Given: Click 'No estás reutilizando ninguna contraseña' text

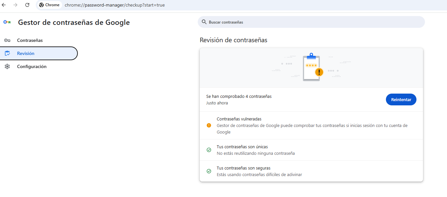Looking at the screenshot, I should coord(256,153).
